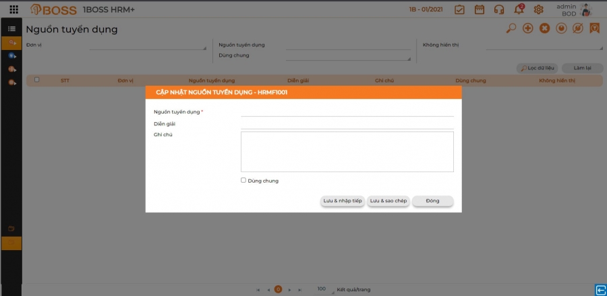
Task: Expand the Không hiển thị dropdown
Action: 544,46
